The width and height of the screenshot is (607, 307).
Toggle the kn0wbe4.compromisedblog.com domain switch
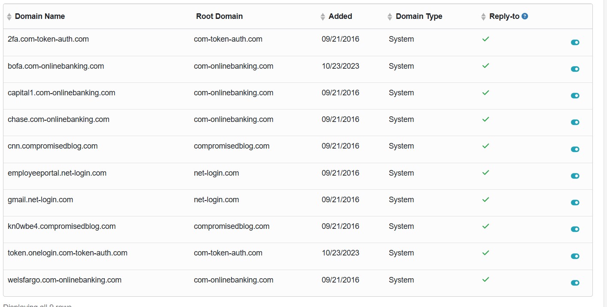point(575,229)
